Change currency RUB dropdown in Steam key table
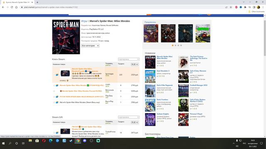Screen dimensions: 266x149 pyautogui.click(x=135, y=65)
